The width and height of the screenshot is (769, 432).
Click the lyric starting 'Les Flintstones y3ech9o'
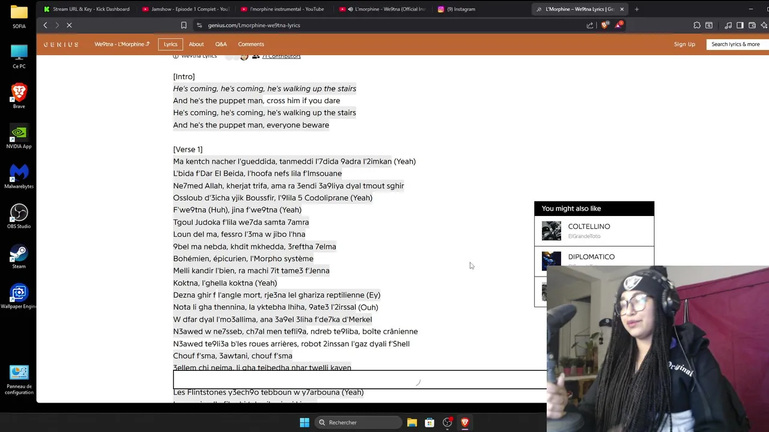[x=269, y=392]
